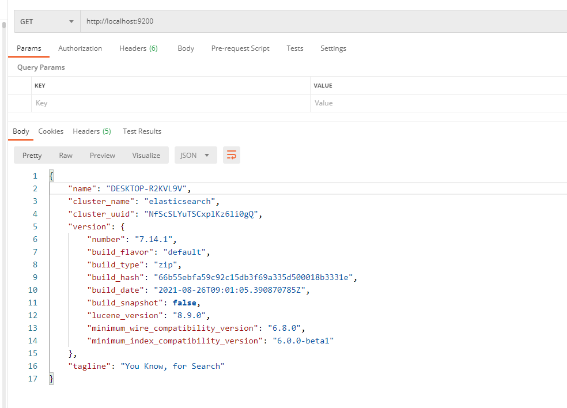Click the "build_hash" key
Viewport: 567px width, 408px height.
coord(115,277)
